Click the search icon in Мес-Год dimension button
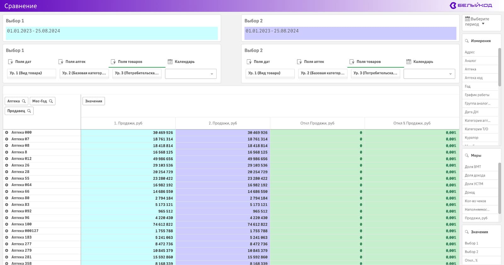Image resolution: width=504 pixels, height=265 pixels. (x=51, y=101)
